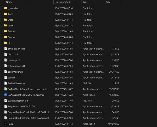The image size is (157, 127).
Task: Sort by the Size column header
Action: pyautogui.click(x=108, y=2)
